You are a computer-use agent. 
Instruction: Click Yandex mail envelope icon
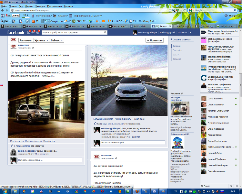104,21
